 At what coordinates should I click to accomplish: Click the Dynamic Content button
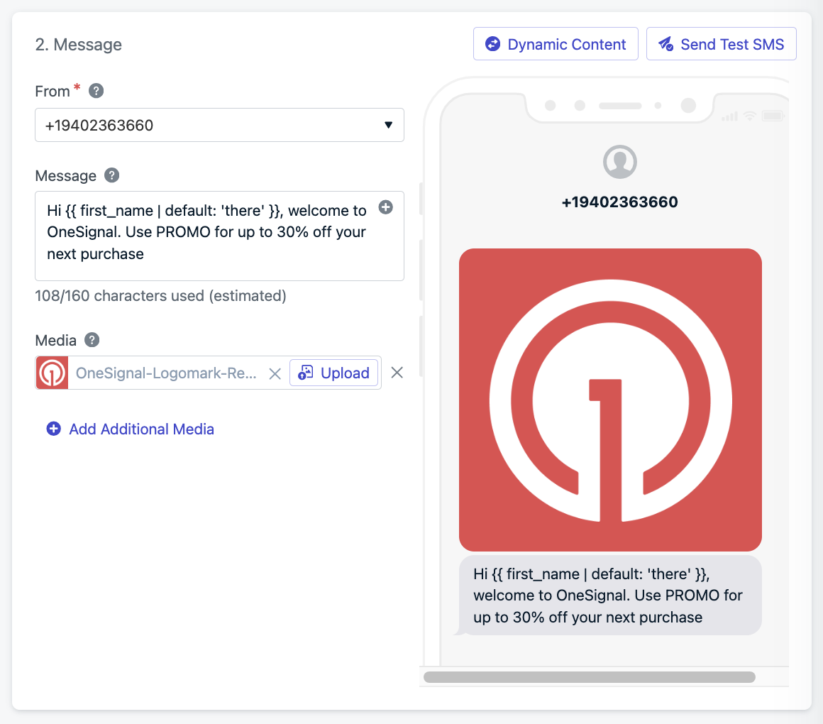click(556, 44)
